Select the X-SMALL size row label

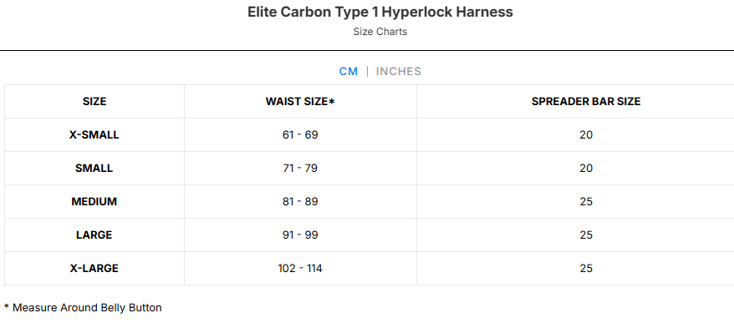(x=94, y=135)
